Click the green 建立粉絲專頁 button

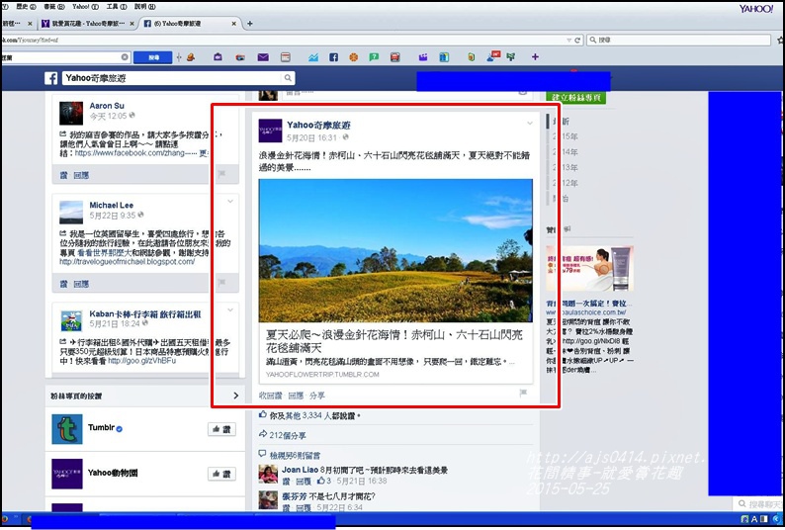575,97
